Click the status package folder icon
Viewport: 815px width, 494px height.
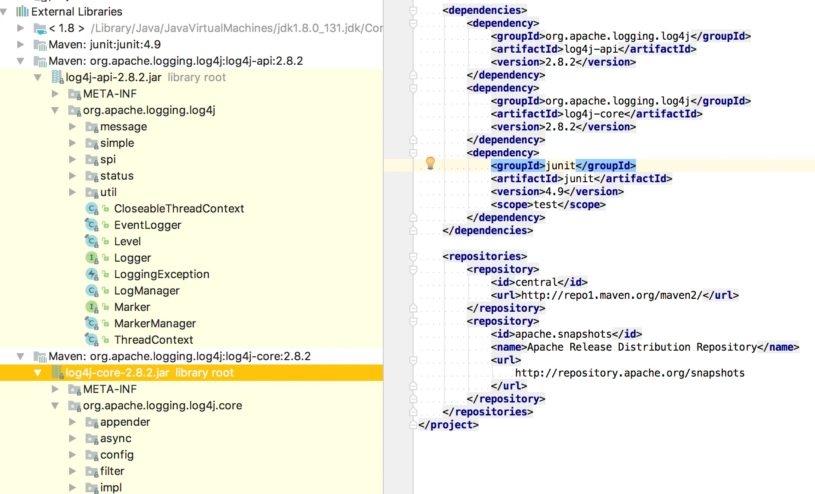pos(92,176)
